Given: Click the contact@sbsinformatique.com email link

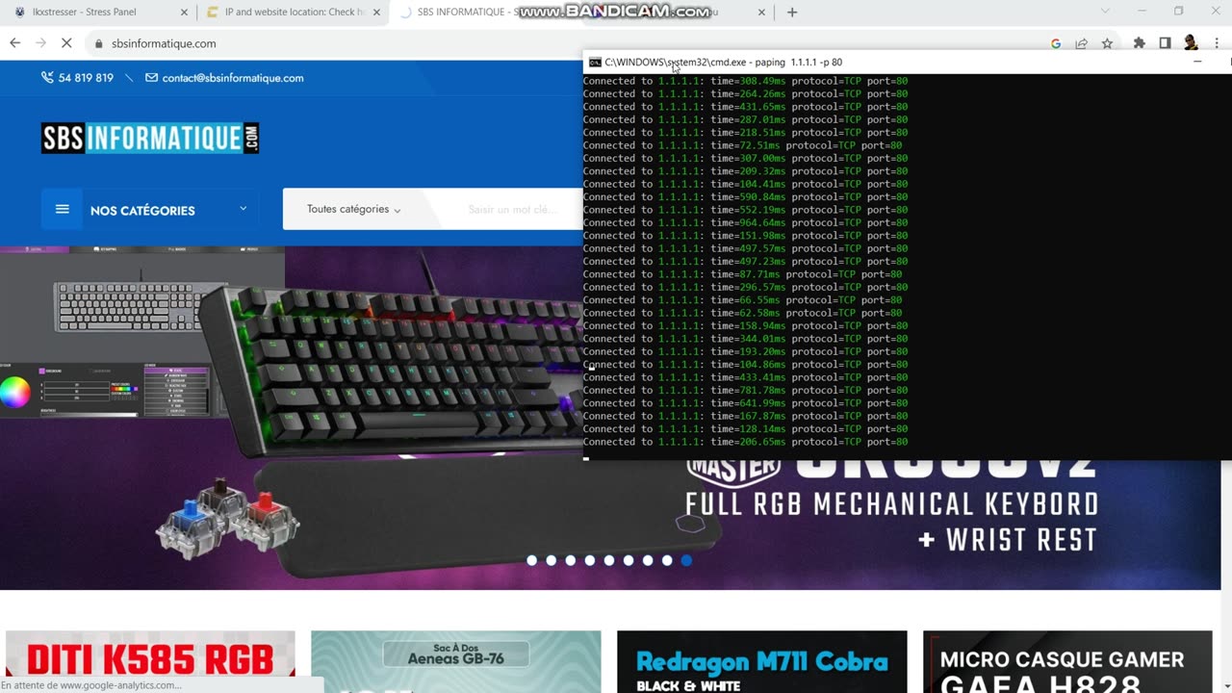Looking at the screenshot, I should click(233, 78).
